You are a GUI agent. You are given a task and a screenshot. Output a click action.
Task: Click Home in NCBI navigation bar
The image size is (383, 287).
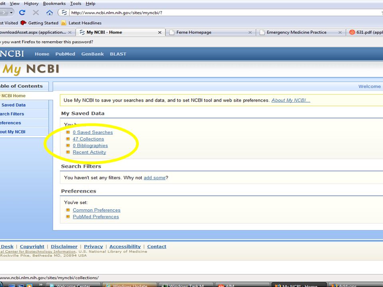[x=42, y=54]
